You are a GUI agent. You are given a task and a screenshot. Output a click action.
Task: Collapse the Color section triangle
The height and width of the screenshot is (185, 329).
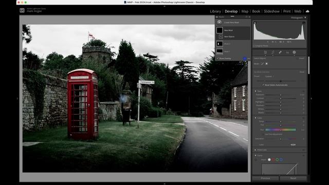pos(255,118)
